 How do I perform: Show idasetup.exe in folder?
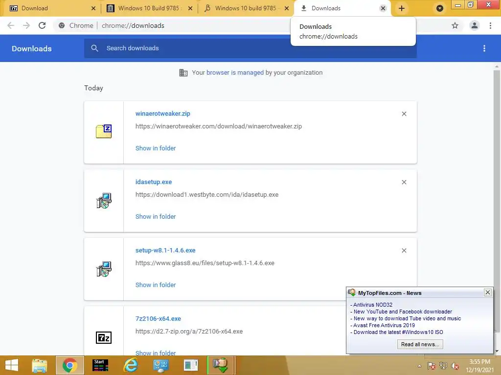(156, 216)
